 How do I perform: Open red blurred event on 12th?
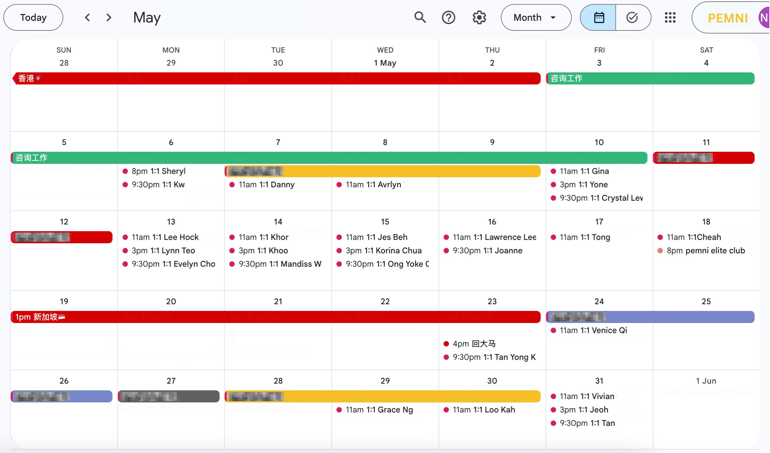(62, 237)
